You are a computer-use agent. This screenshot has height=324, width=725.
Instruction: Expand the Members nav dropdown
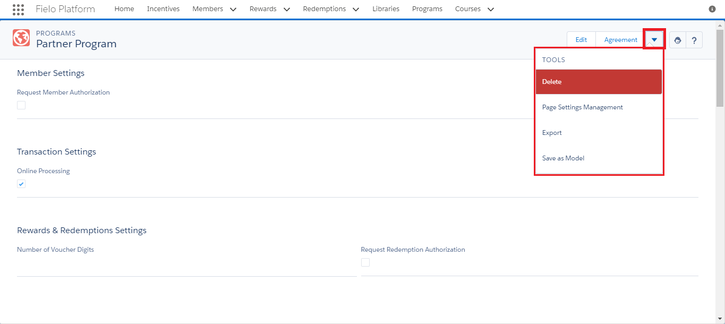[233, 10]
